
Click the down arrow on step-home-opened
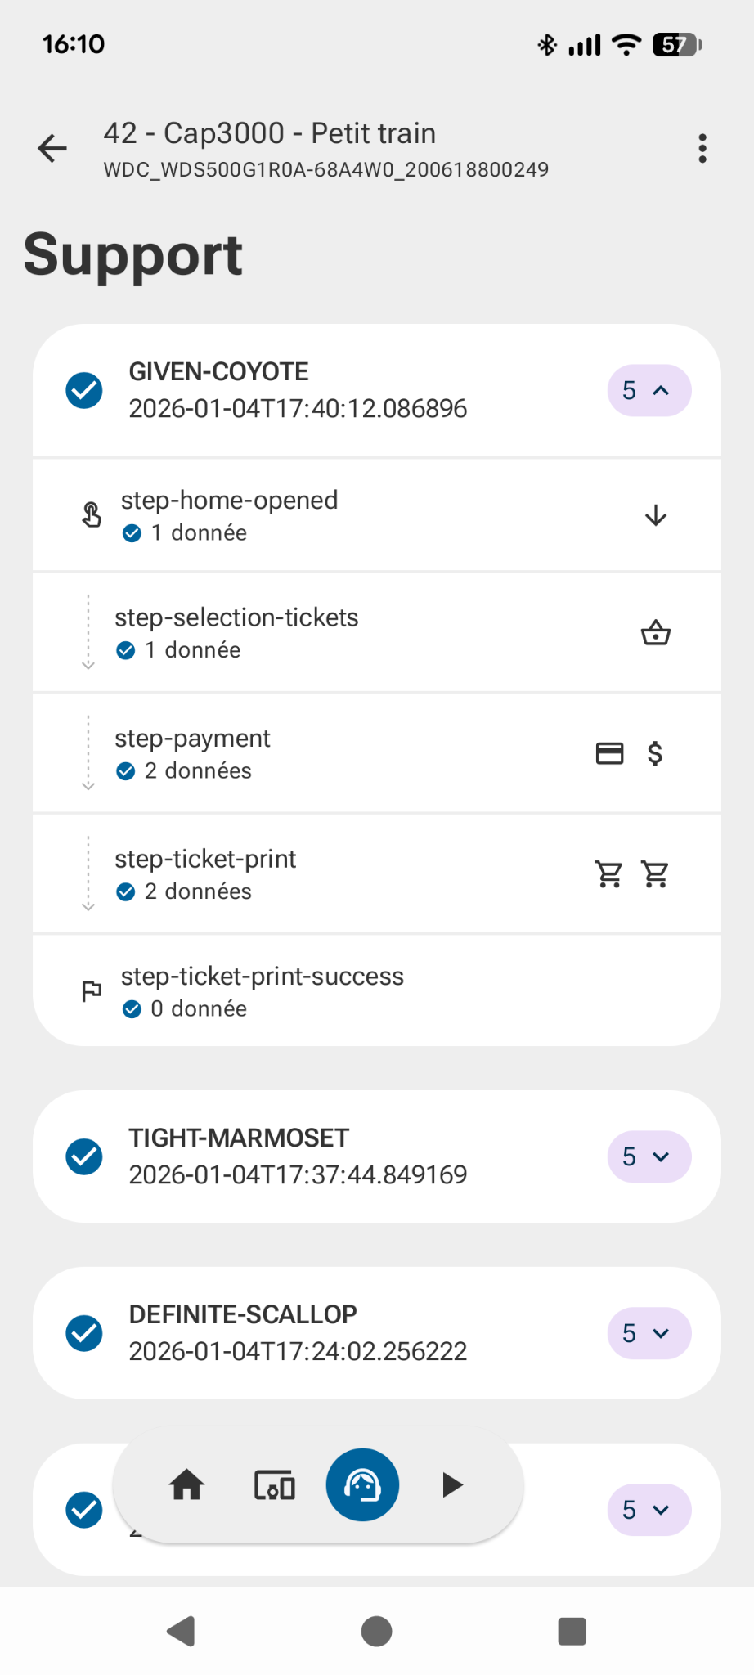655,516
